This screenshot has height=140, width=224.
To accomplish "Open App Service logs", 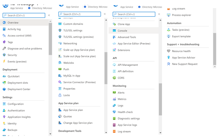I will [x=127, y=125].
